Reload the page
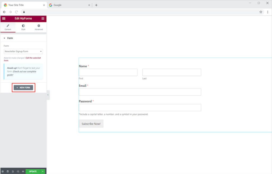 (16, 12)
